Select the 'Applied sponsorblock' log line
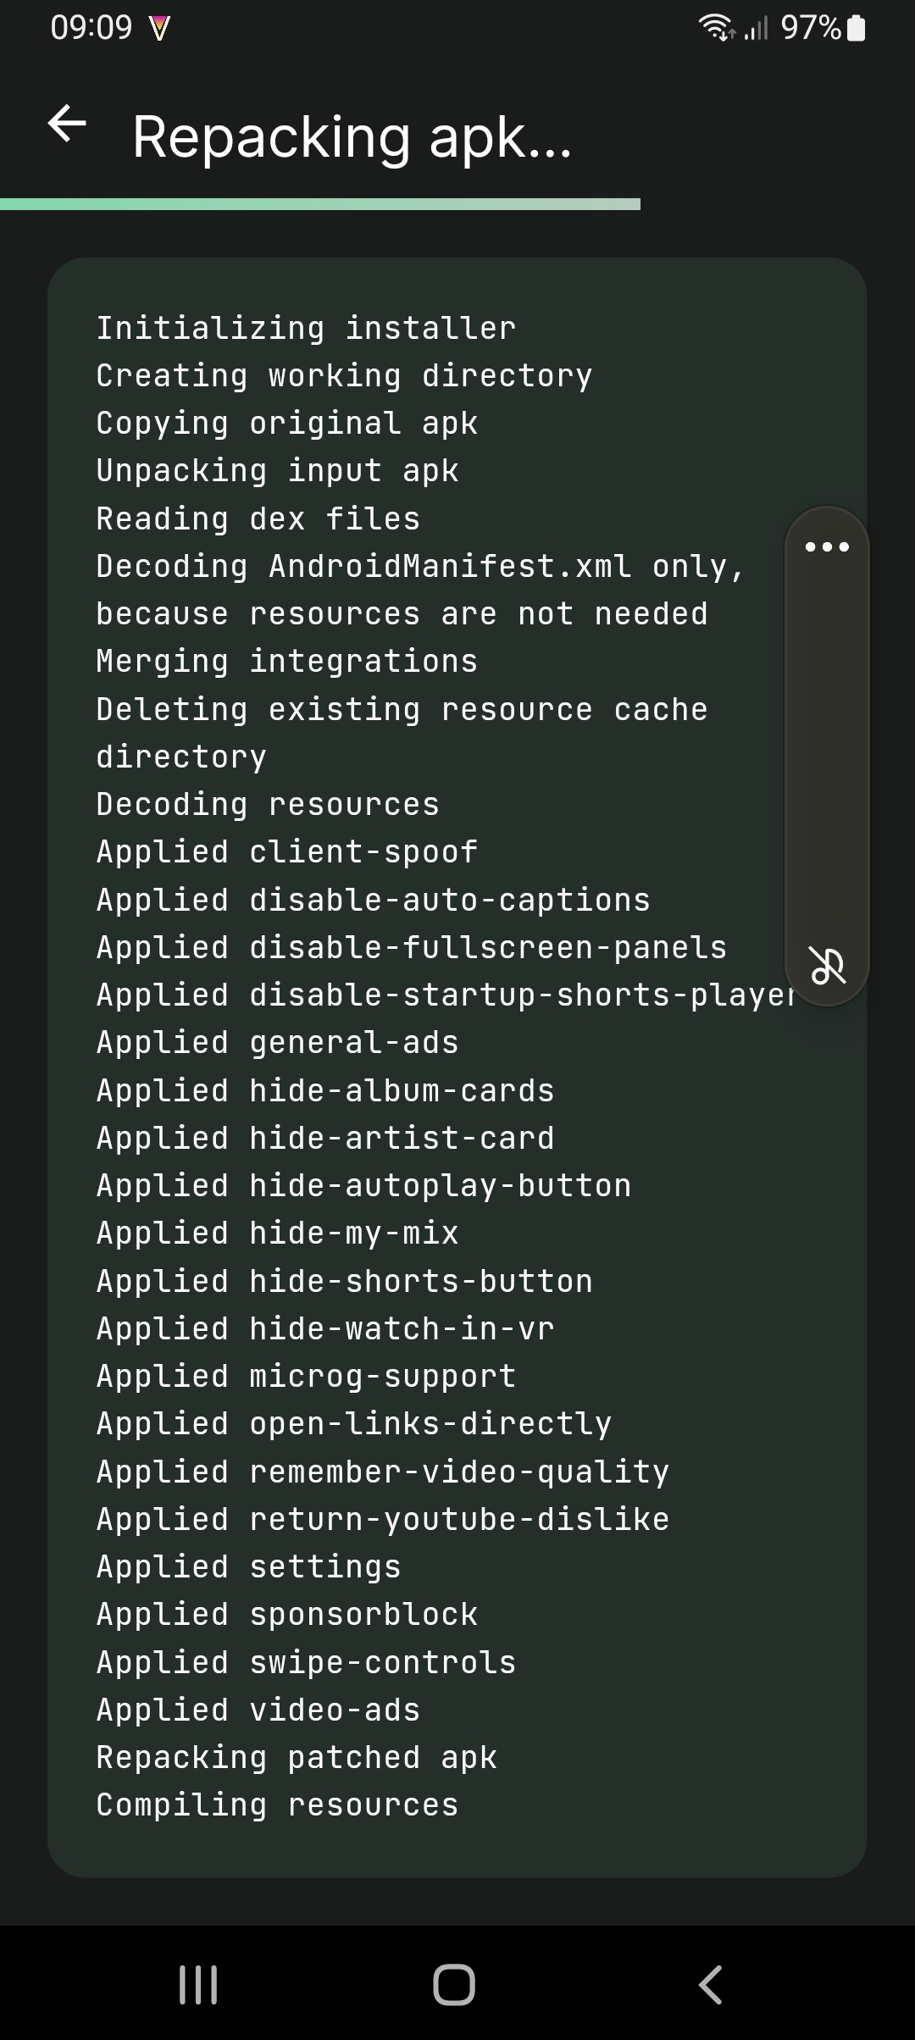The width and height of the screenshot is (915, 2040). pyautogui.click(x=286, y=1613)
